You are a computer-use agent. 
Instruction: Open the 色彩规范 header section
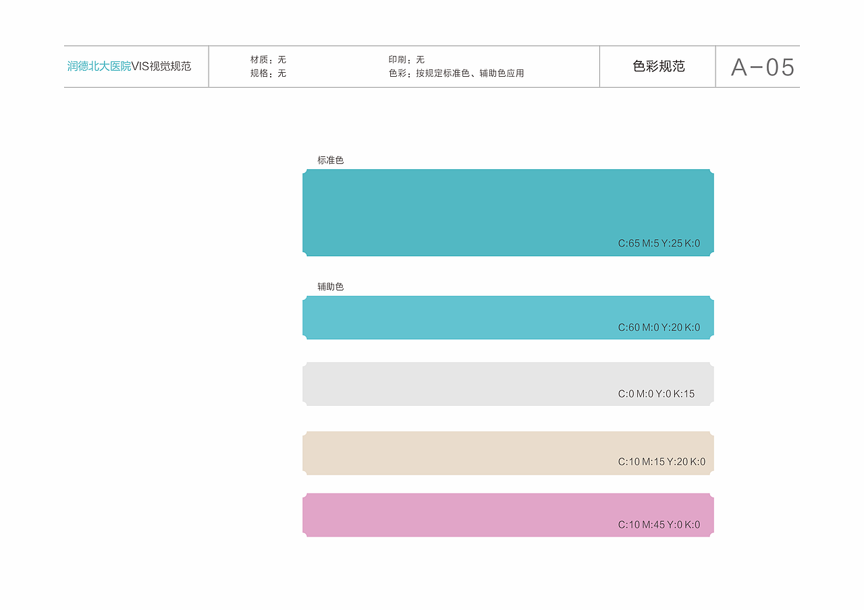click(657, 67)
